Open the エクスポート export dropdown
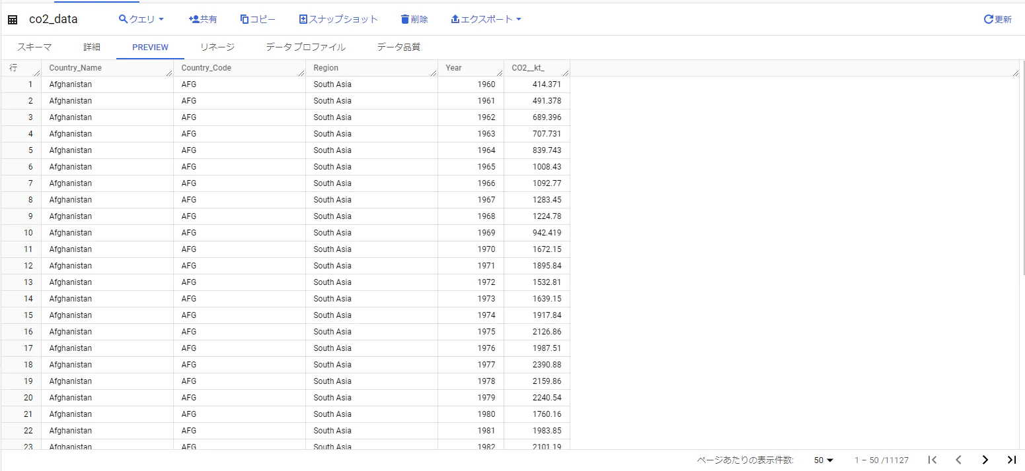 point(486,19)
